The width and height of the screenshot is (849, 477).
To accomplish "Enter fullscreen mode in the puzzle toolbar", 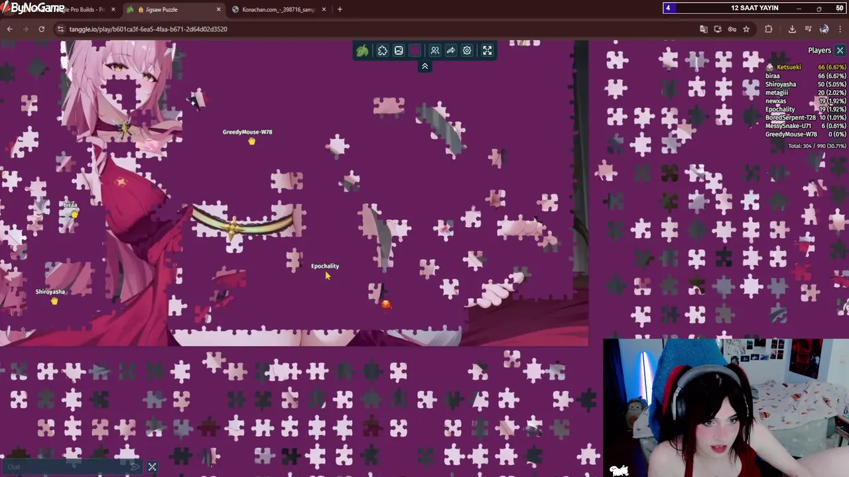I will tap(488, 50).
